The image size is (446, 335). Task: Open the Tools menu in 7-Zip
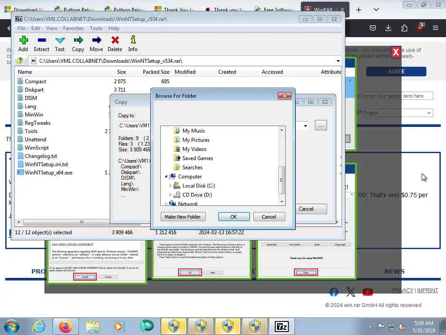click(96, 28)
